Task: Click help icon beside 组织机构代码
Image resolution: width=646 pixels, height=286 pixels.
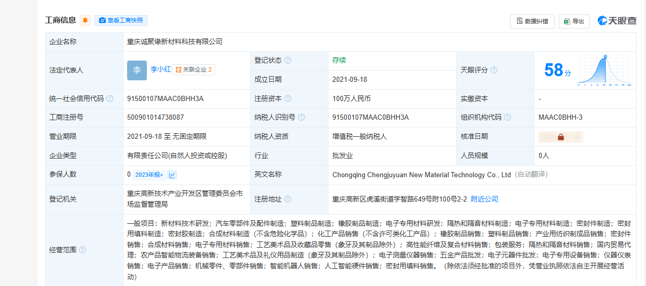Action: pos(507,117)
